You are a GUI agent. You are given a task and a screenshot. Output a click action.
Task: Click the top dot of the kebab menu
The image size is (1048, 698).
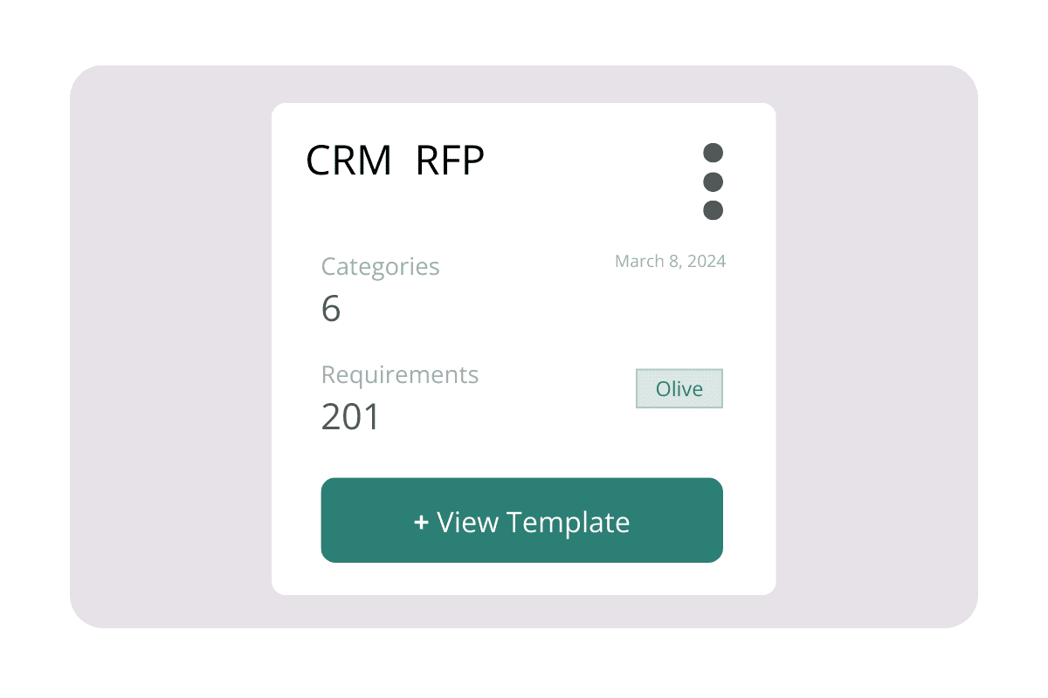click(713, 152)
